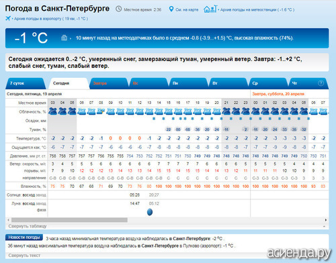
Task: Open См. на карте link
Action: pos(187,9)
